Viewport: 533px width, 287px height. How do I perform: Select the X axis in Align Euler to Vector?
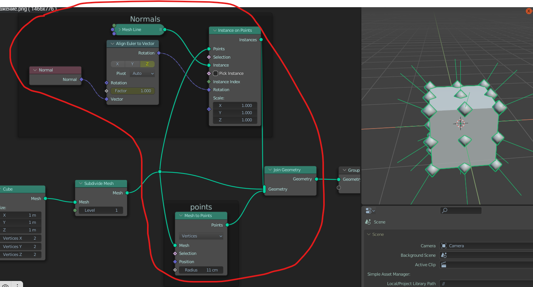click(x=118, y=64)
